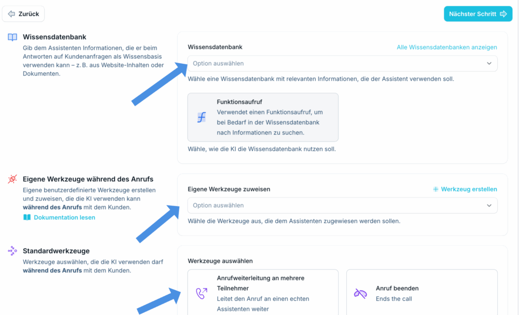Viewport: 519px width, 315px height.
Task: Select the Funktionsaufruf option card
Action: (x=263, y=117)
